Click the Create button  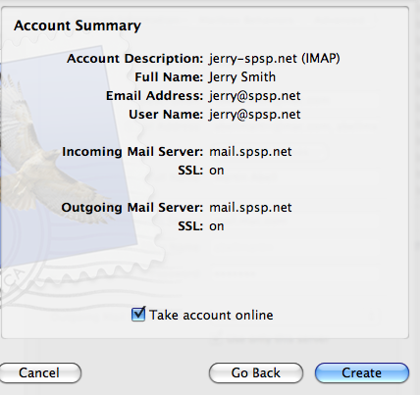[362, 372]
